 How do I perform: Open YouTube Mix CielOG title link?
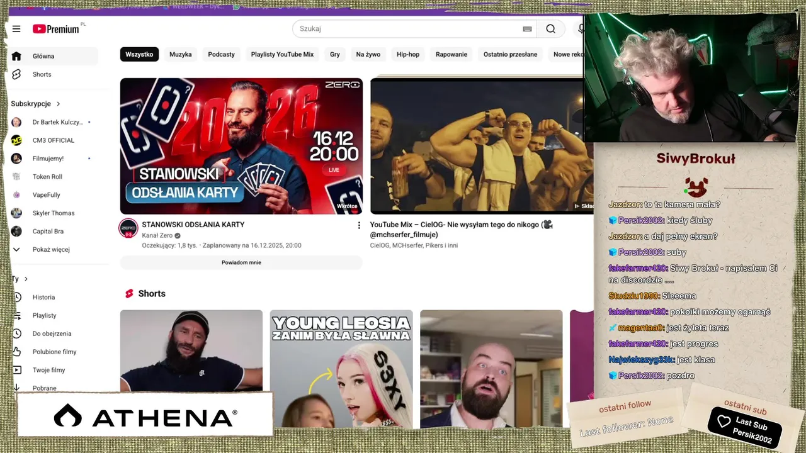click(x=461, y=229)
